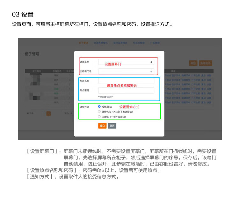Switch to the 广告管理 tab
The width and height of the screenshot is (239, 203).
pos(155,43)
